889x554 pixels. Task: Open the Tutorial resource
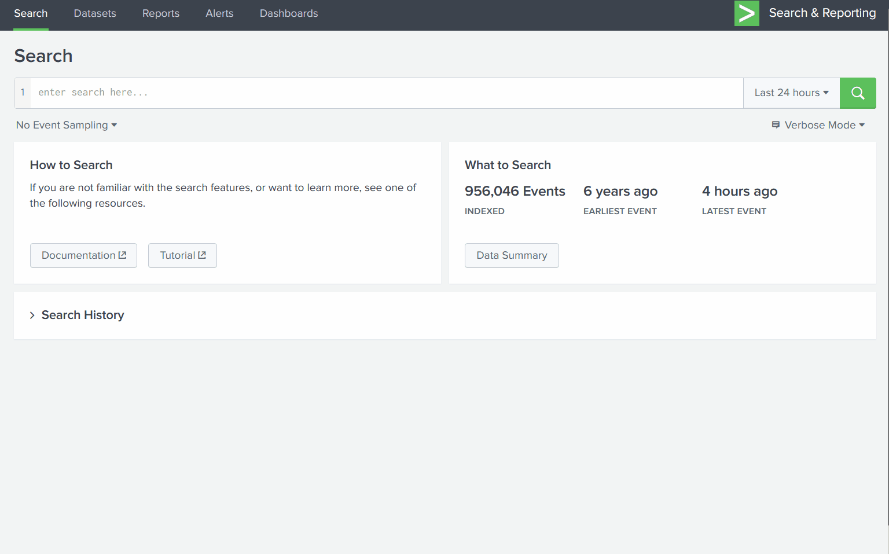pos(182,255)
